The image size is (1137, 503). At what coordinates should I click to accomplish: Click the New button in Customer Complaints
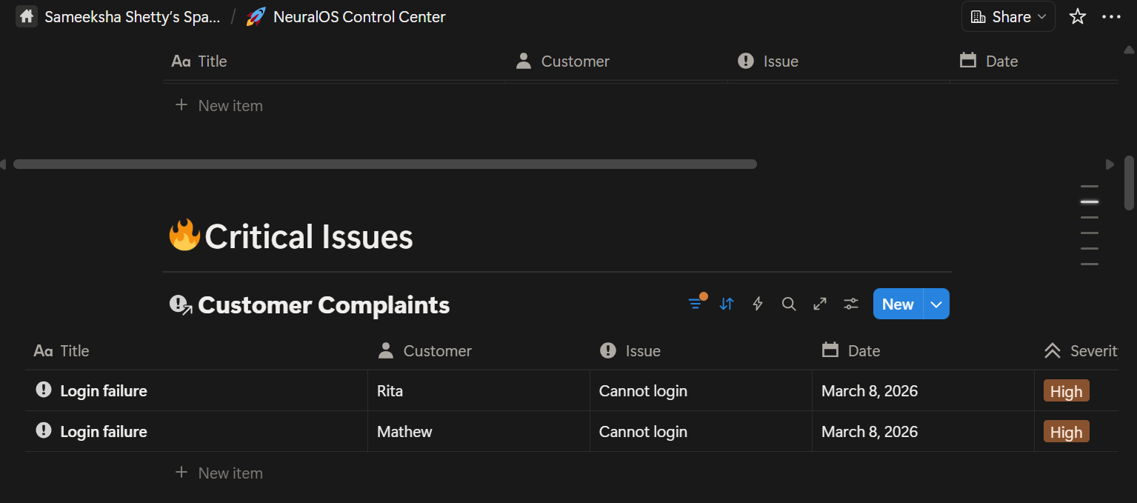coord(898,304)
